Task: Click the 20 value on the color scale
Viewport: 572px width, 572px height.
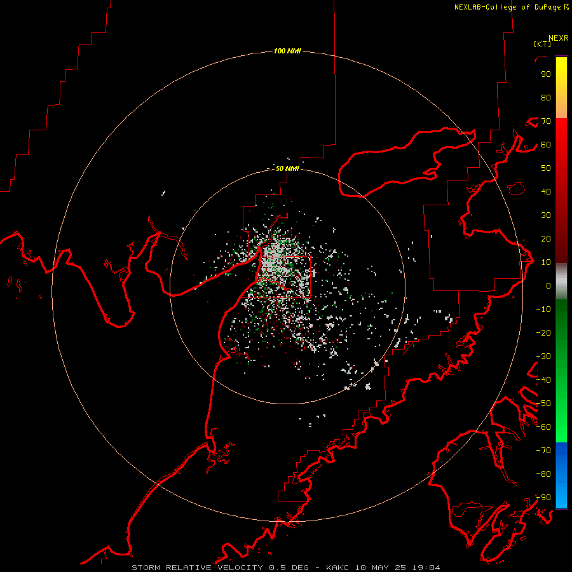Action: coord(546,239)
